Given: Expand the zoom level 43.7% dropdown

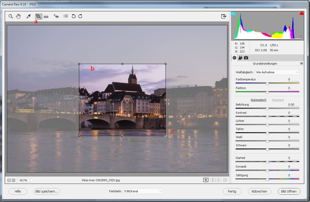Looking at the screenshot, I should pyautogui.click(x=33, y=180).
